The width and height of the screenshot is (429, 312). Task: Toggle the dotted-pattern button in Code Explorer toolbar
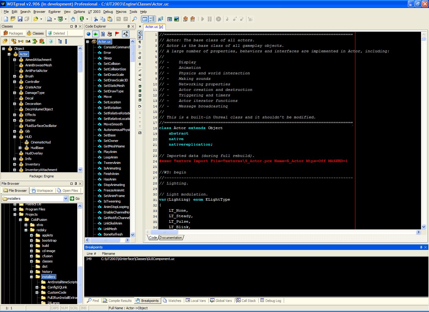tap(126, 34)
